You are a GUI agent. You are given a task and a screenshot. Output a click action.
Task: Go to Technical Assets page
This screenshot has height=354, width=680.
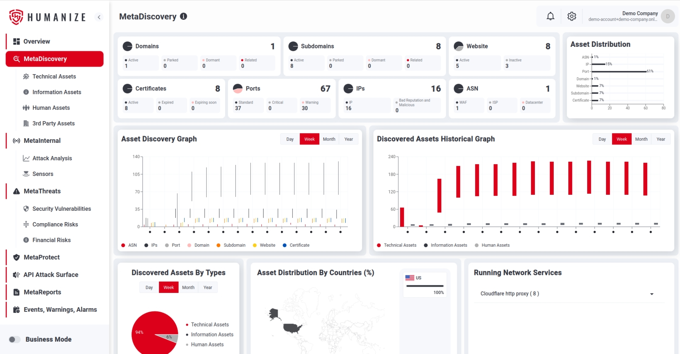54,76
